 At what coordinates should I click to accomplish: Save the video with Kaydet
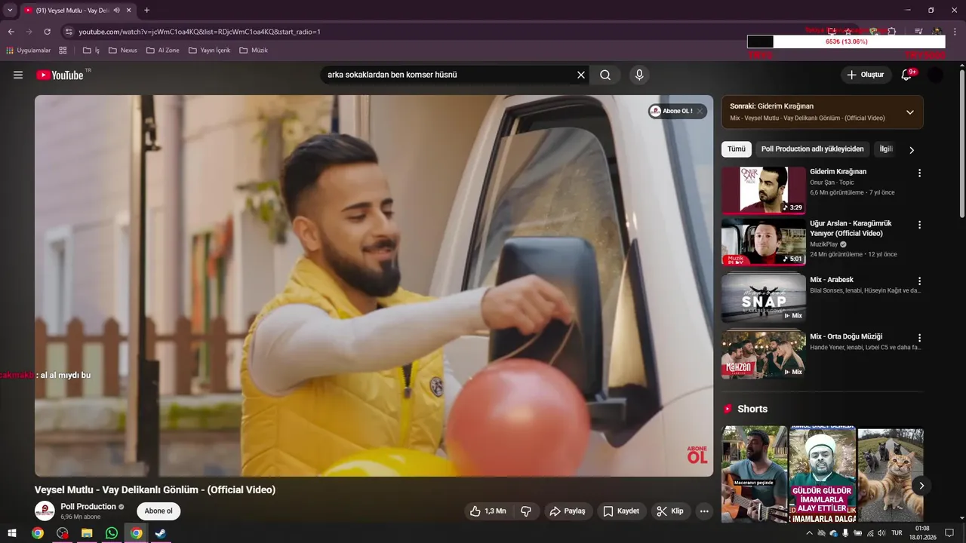(x=621, y=511)
